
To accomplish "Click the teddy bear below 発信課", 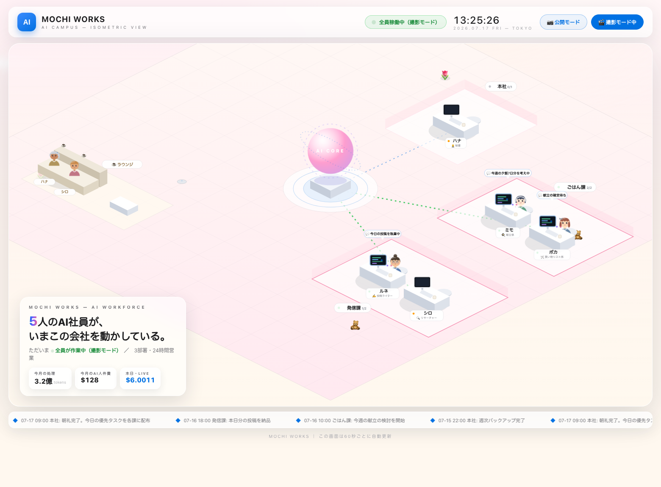I will pyautogui.click(x=355, y=325).
